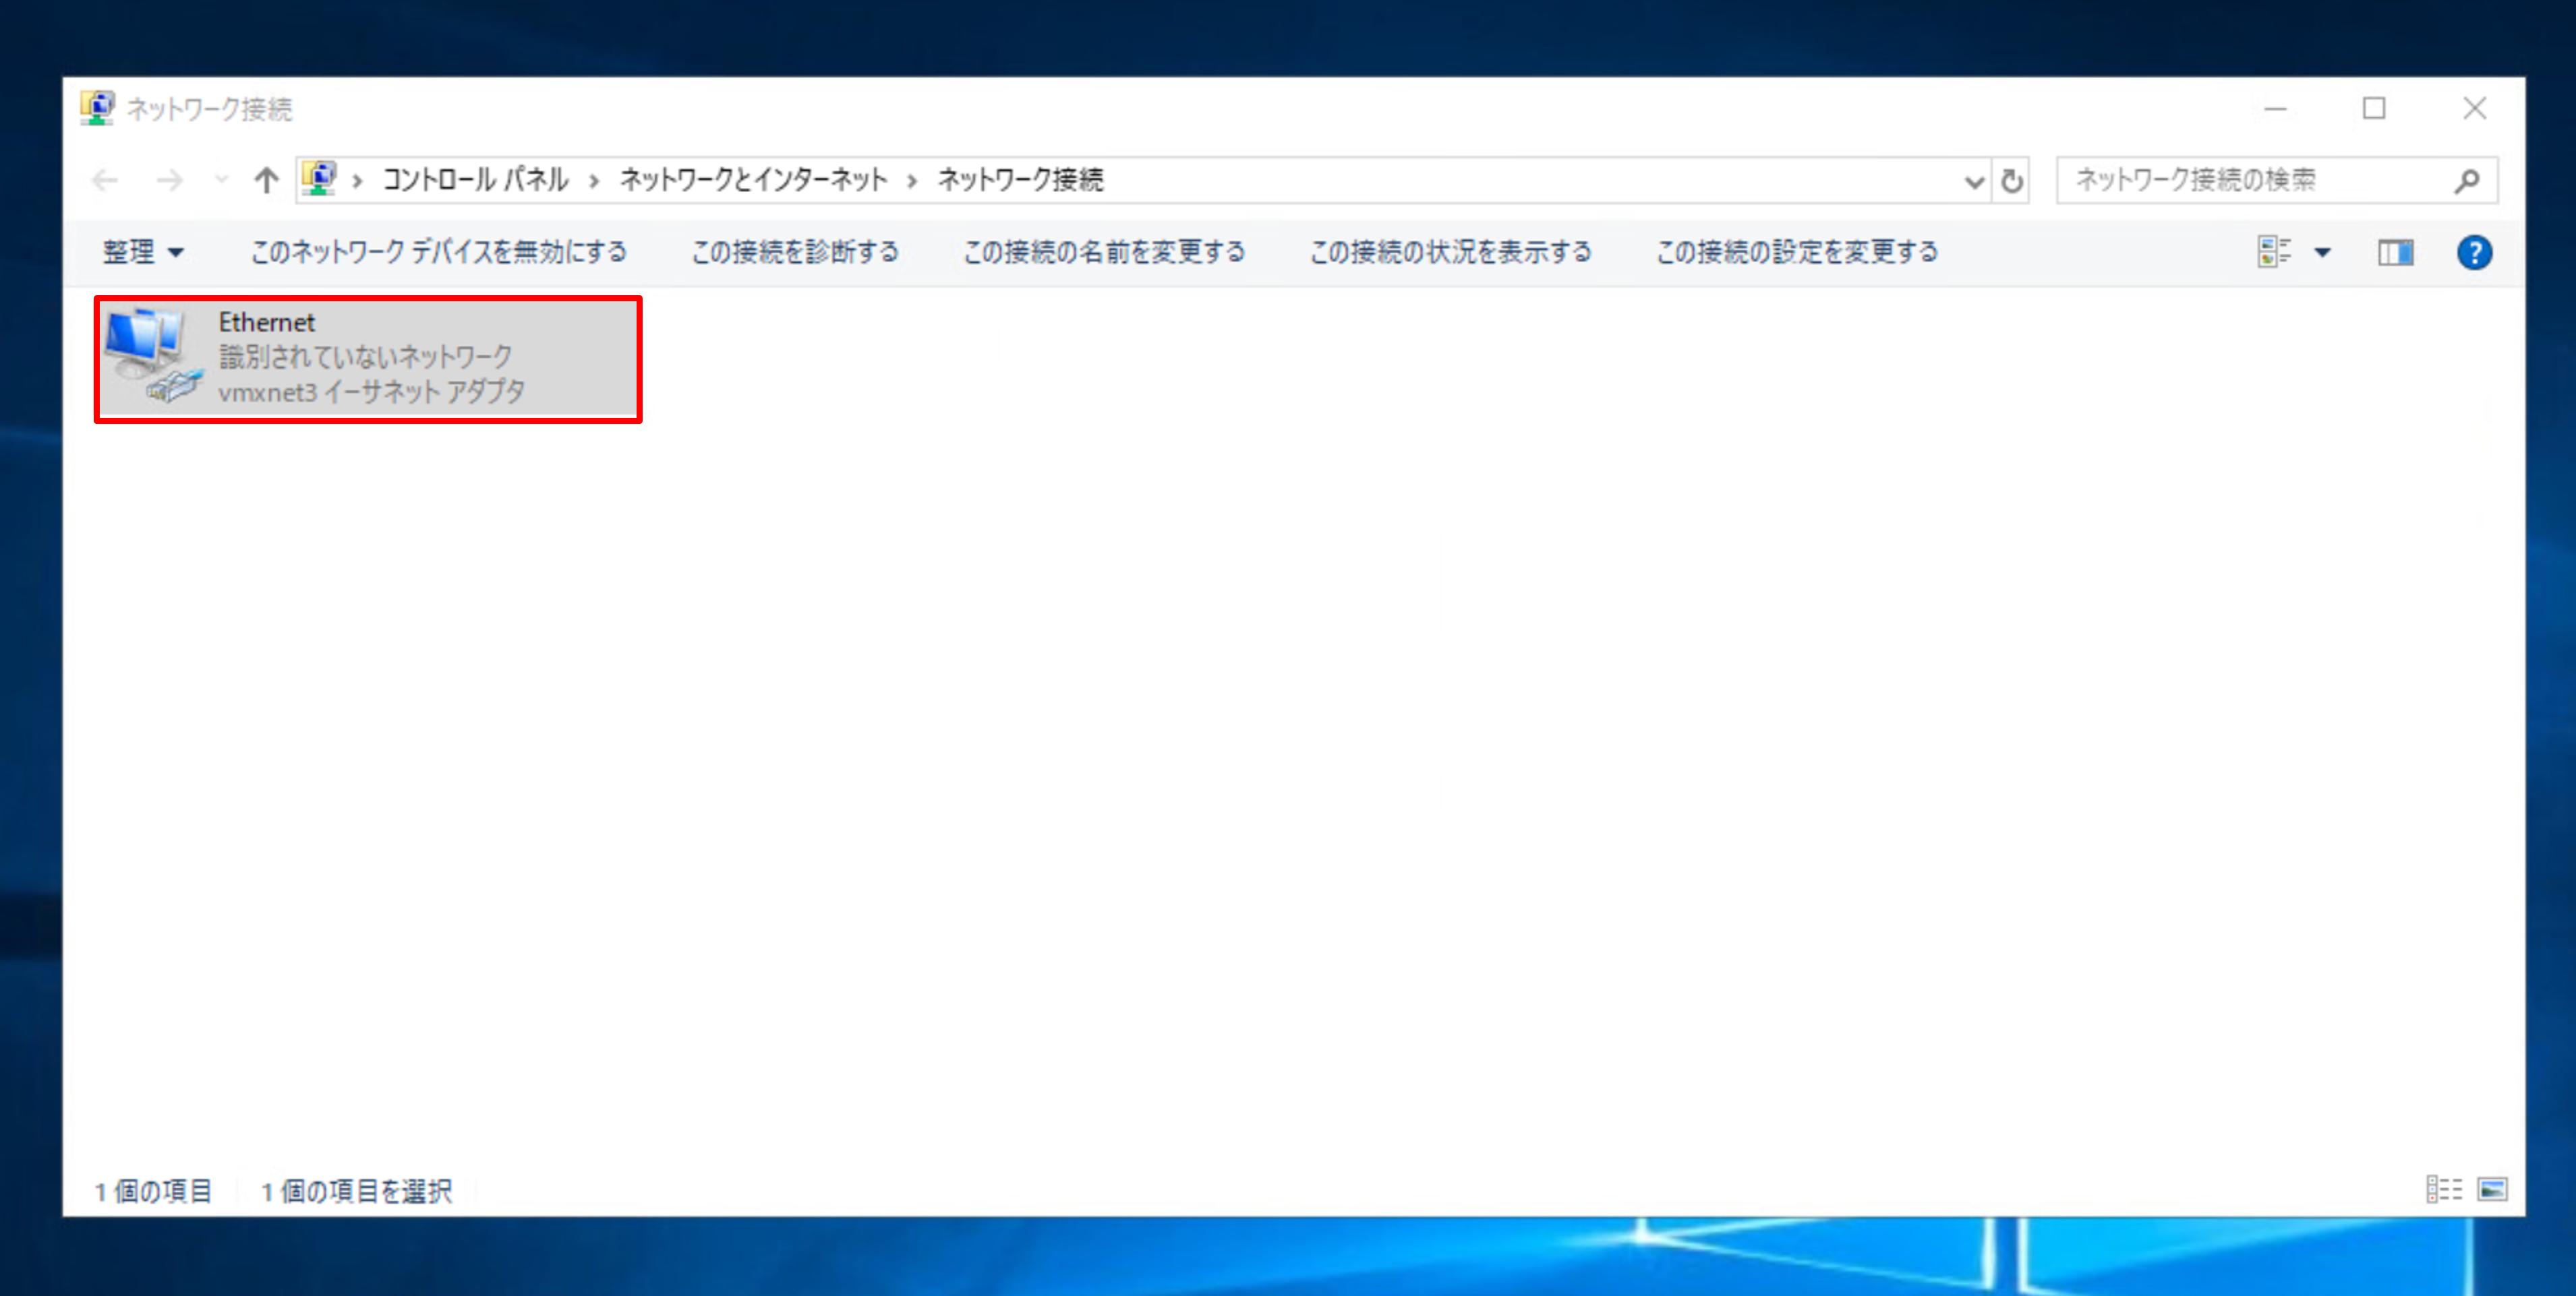Open the 整理 organize menu
Image resolution: width=2576 pixels, height=1296 pixels.
(x=143, y=252)
